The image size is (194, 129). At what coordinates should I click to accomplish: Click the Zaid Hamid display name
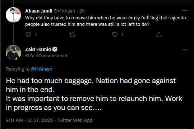pyautogui.click(x=38, y=49)
